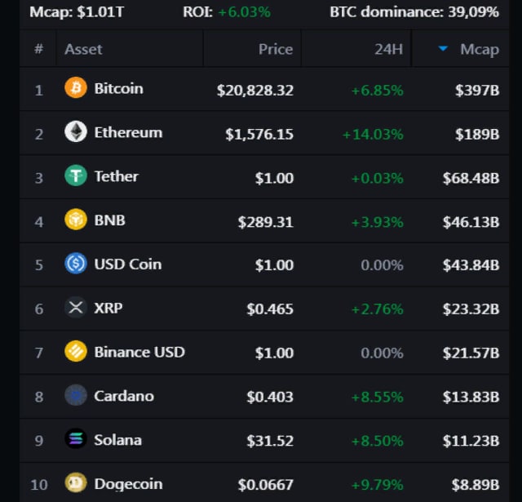Sort by the Asset column header
The width and height of the screenshot is (522, 502).
[83, 49]
